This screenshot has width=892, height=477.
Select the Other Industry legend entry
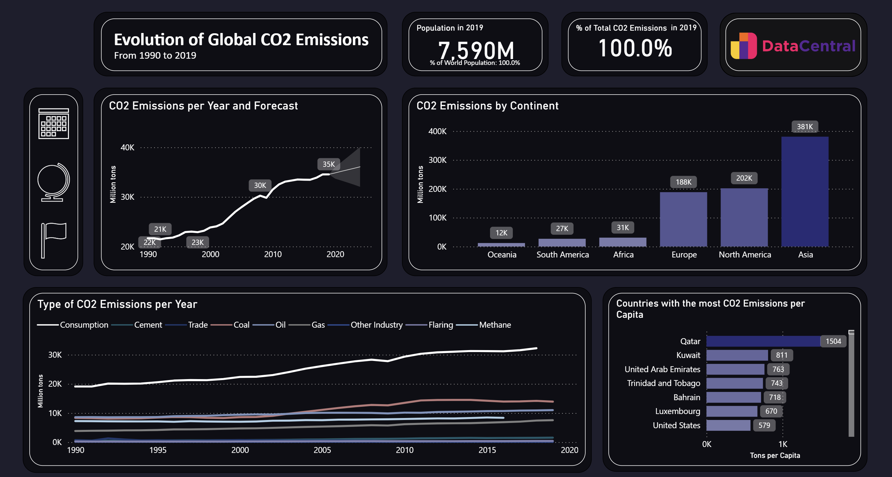(377, 325)
